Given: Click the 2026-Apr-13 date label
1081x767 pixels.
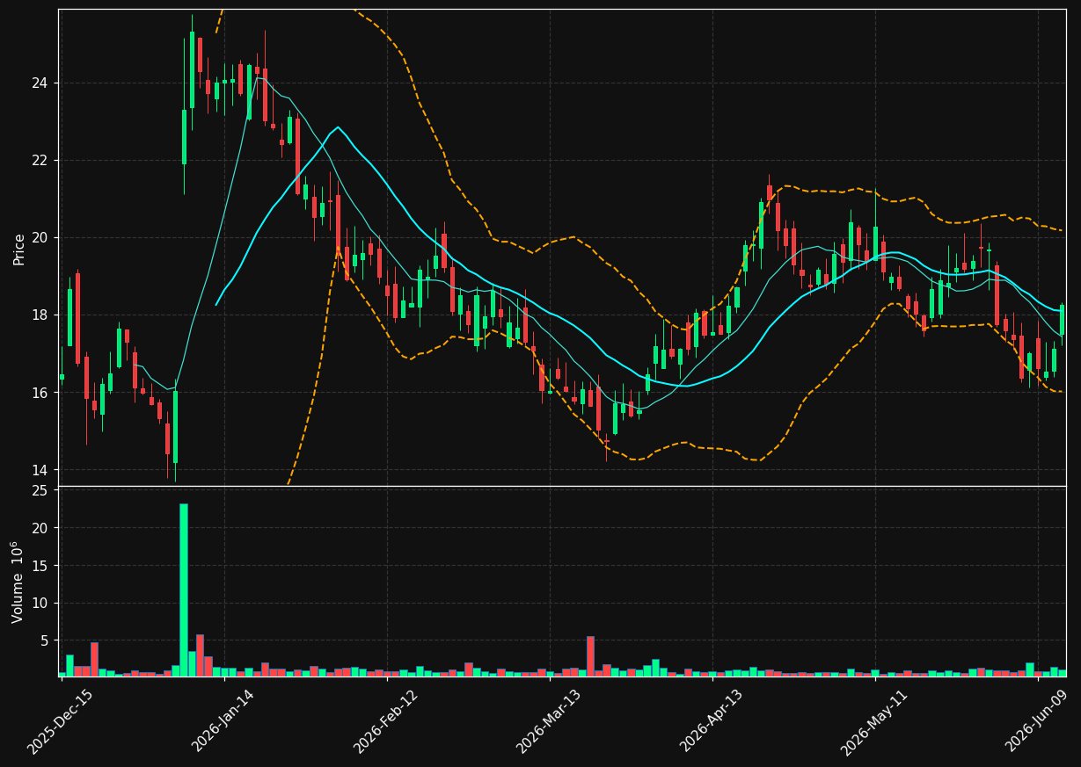Looking at the screenshot, I should click(x=712, y=722).
